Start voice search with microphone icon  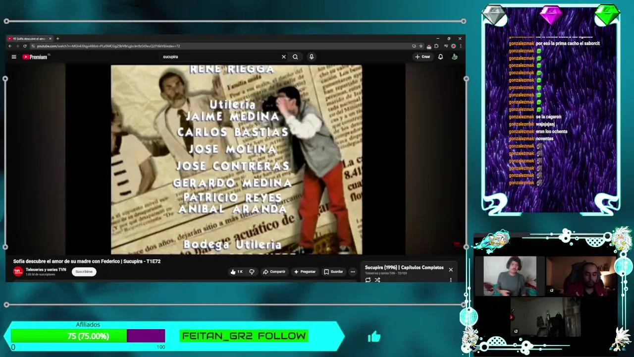pyautogui.click(x=312, y=57)
